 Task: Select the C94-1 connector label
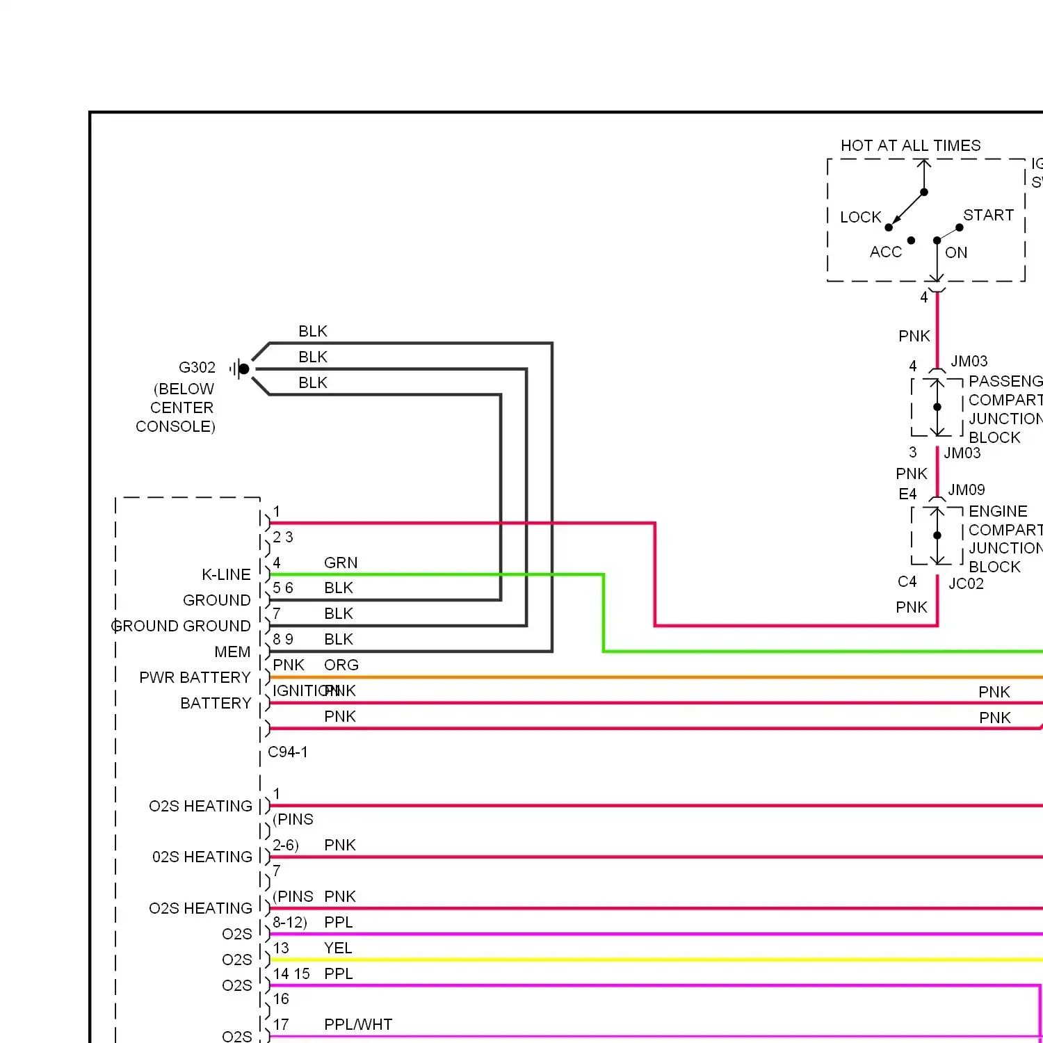pos(288,752)
